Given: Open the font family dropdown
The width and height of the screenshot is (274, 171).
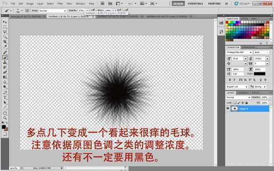Looking at the screenshot, I should point(239,52).
